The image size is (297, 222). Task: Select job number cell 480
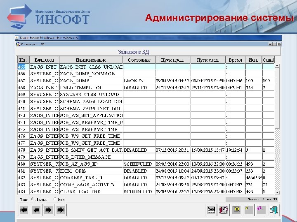pyautogui.click(x=23, y=164)
